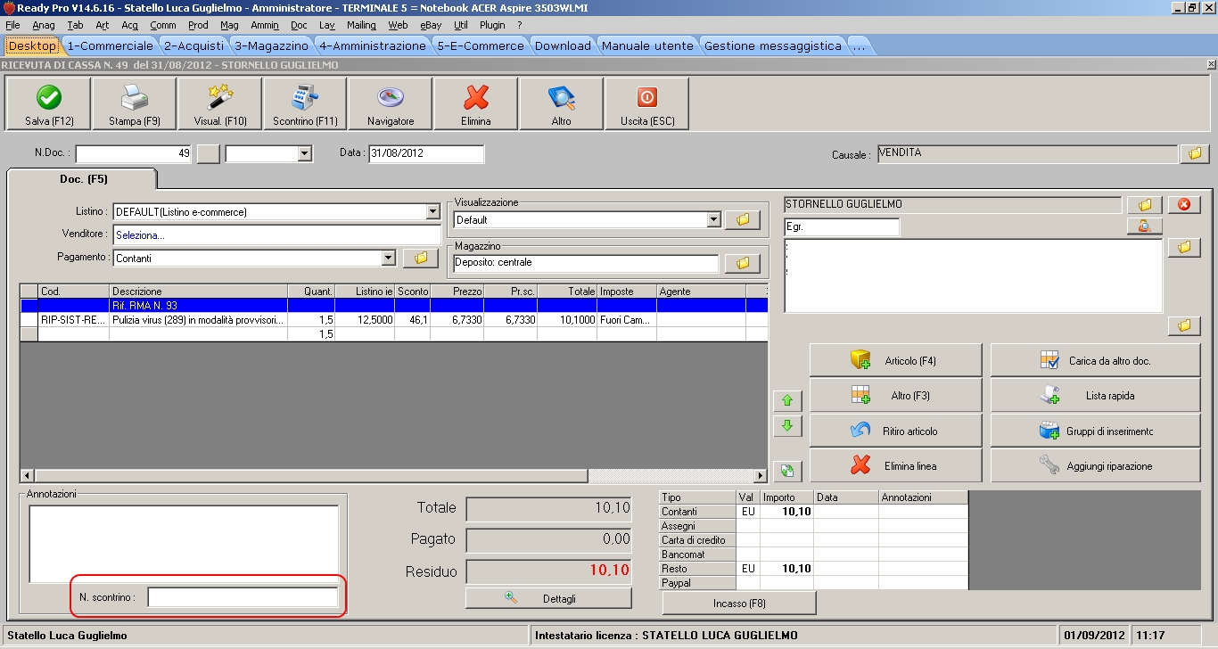Print the receipt with Stampa (F9)
The image size is (1218, 649).
coord(134,103)
